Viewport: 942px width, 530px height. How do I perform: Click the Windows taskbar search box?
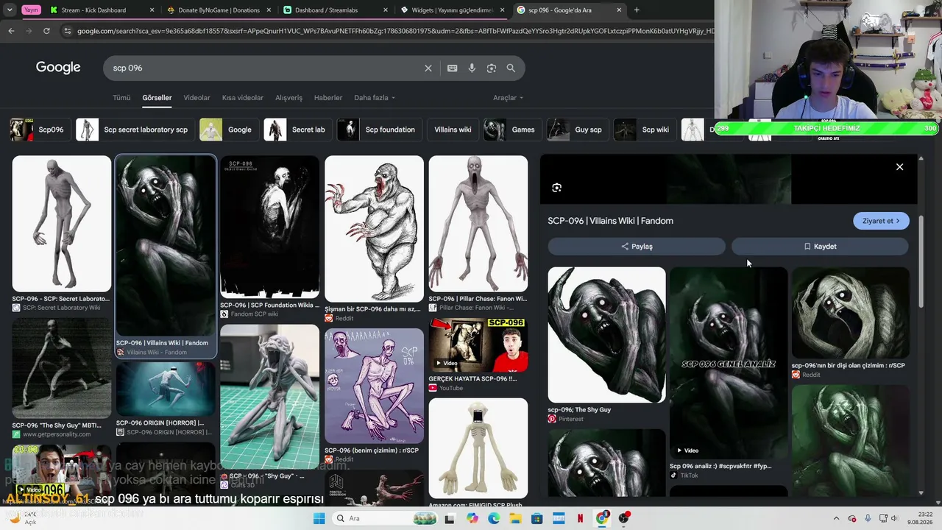[x=383, y=518]
